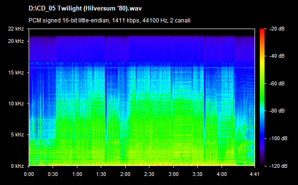This screenshot has height=185, width=298.
Task: Click the 0:30 time axis label
Action: point(53,174)
